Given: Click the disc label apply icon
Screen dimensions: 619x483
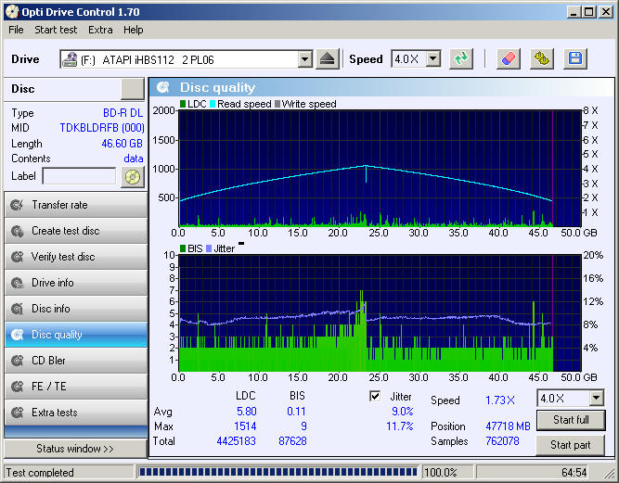Looking at the screenshot, I should pos(133,177).
